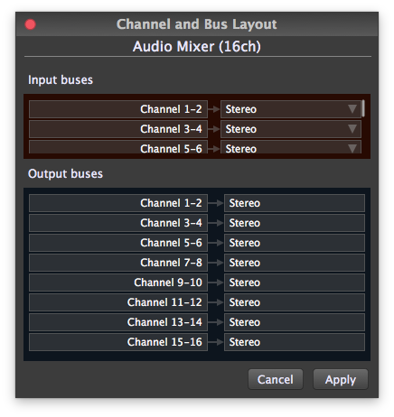
Task: Select output bus name Channel 9-10
Action: [x=118, y=283]
